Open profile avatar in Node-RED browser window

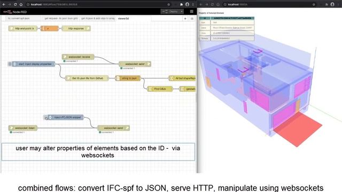click(x=187, y=4)
